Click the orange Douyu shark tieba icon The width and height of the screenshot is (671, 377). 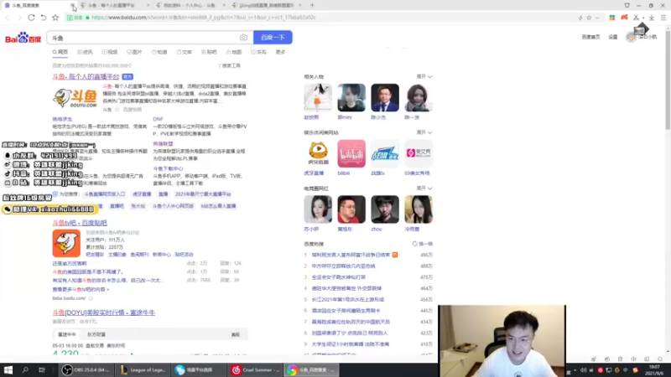[66, 243]
